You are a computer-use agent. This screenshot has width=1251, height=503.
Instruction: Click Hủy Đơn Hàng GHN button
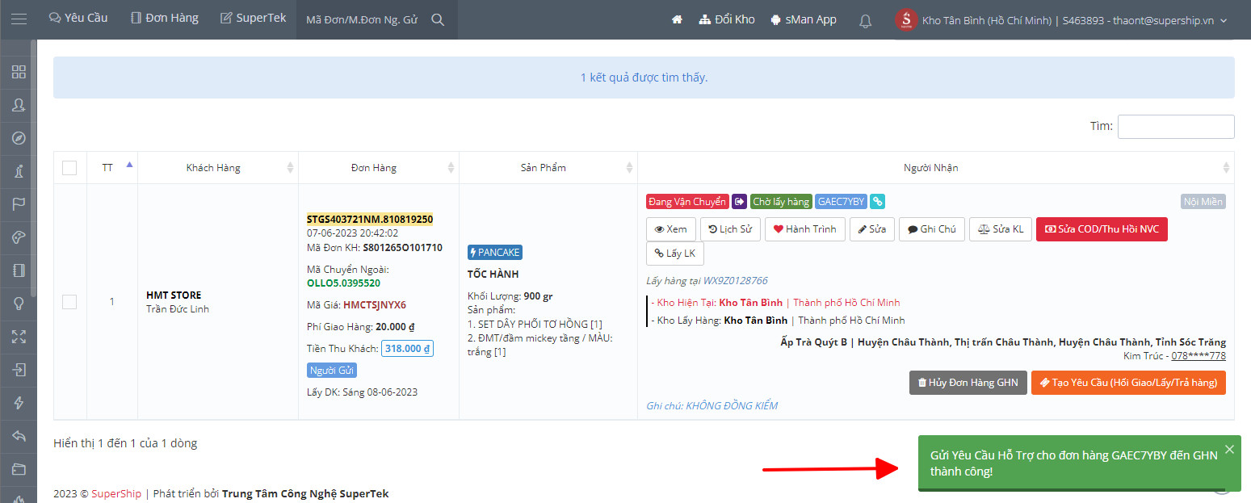pyautogui.click(x=968, y=383)
